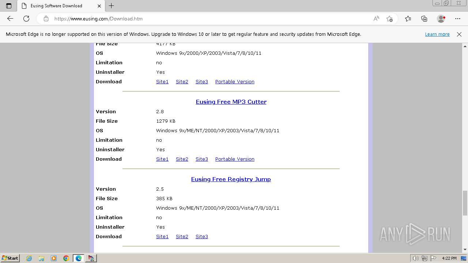Open a new browser tab

pos(112,6)
